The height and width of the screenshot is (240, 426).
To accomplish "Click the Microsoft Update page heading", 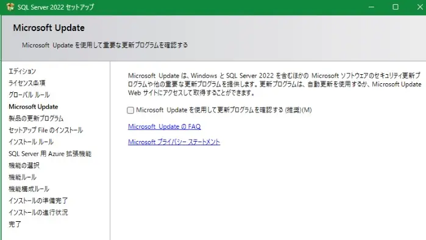I will pos(49,28).
